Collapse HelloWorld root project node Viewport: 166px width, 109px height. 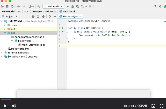tap(2, 21)
